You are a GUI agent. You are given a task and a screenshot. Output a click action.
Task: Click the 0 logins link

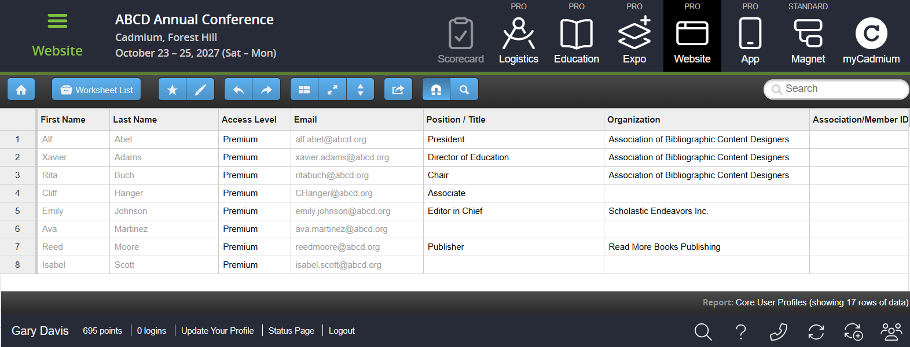click(152, 331)
